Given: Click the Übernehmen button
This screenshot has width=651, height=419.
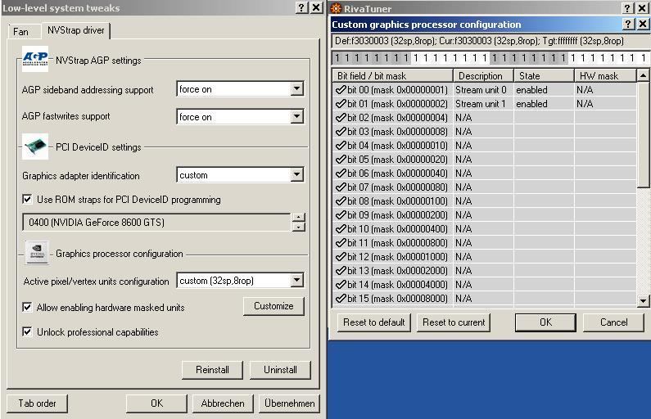Looking at the screenshot, I should point(289,403).
